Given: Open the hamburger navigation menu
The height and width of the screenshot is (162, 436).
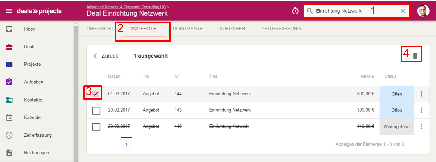Looking at the screenshot, I should pos(9,11).
